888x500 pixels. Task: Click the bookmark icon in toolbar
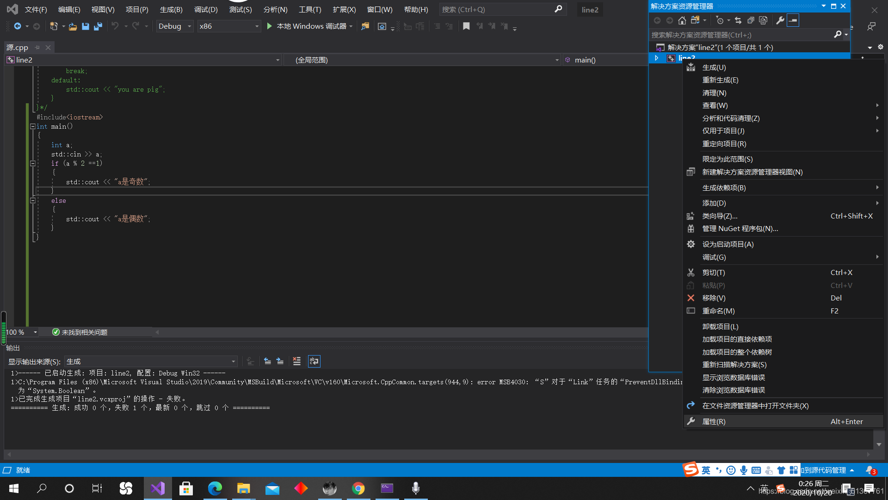pos(466,26)
